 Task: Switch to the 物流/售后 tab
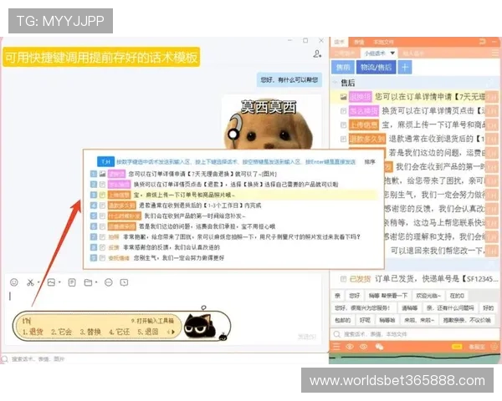pyautogui.click(x=376, y=67)
